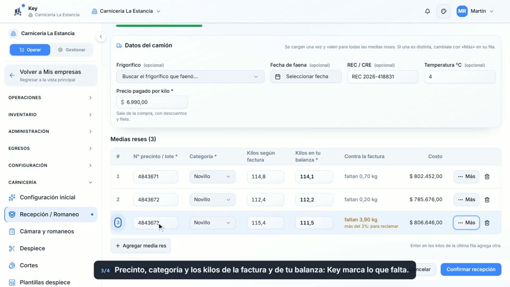Edit Kilos en tu balanza 112,2
Image resolution: width=510 pixels, height=287 pixels.
pos(314,199)
